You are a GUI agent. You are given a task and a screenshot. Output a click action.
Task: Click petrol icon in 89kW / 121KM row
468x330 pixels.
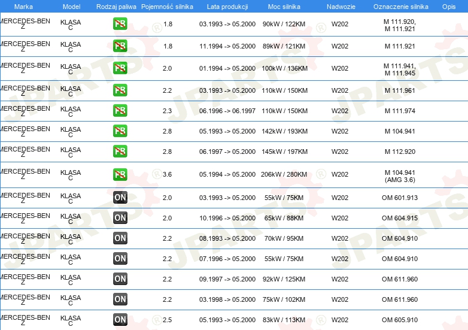click(x=120, y=46)
